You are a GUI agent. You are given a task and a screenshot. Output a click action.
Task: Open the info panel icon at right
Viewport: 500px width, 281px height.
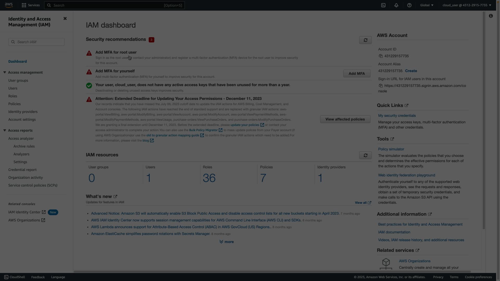click(491, 16)
